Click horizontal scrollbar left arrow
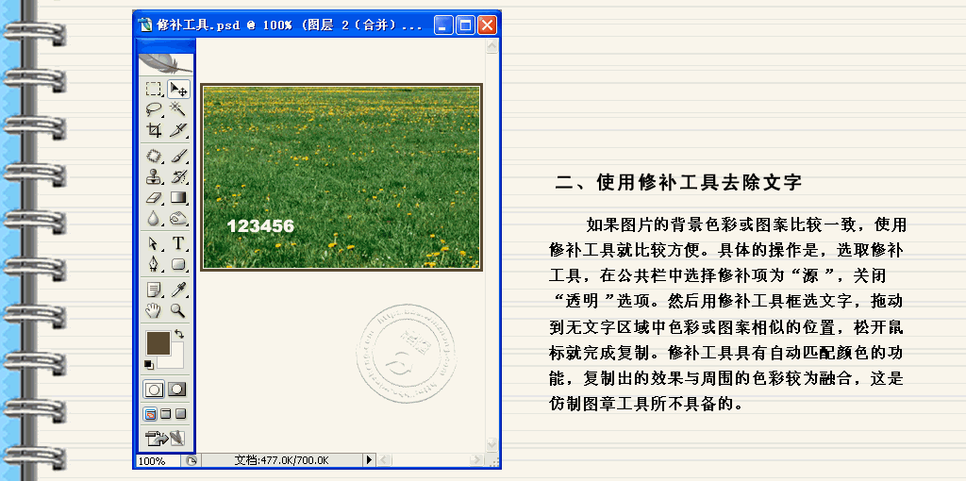Image resolution: width=966 pixels, height=481 pixels. [x=383, y=460]
